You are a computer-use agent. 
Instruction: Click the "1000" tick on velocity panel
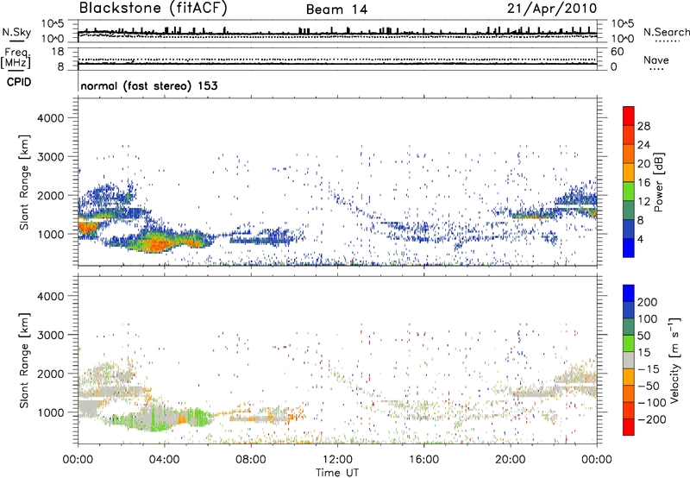coord(50,412)
